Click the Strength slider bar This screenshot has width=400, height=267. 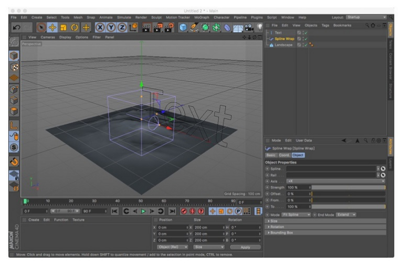349,187
